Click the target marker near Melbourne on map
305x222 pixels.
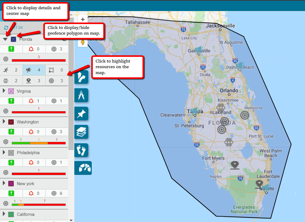(245, 115)
